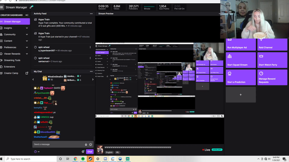Open Steam from the Windows taskbar

[90, 159]
